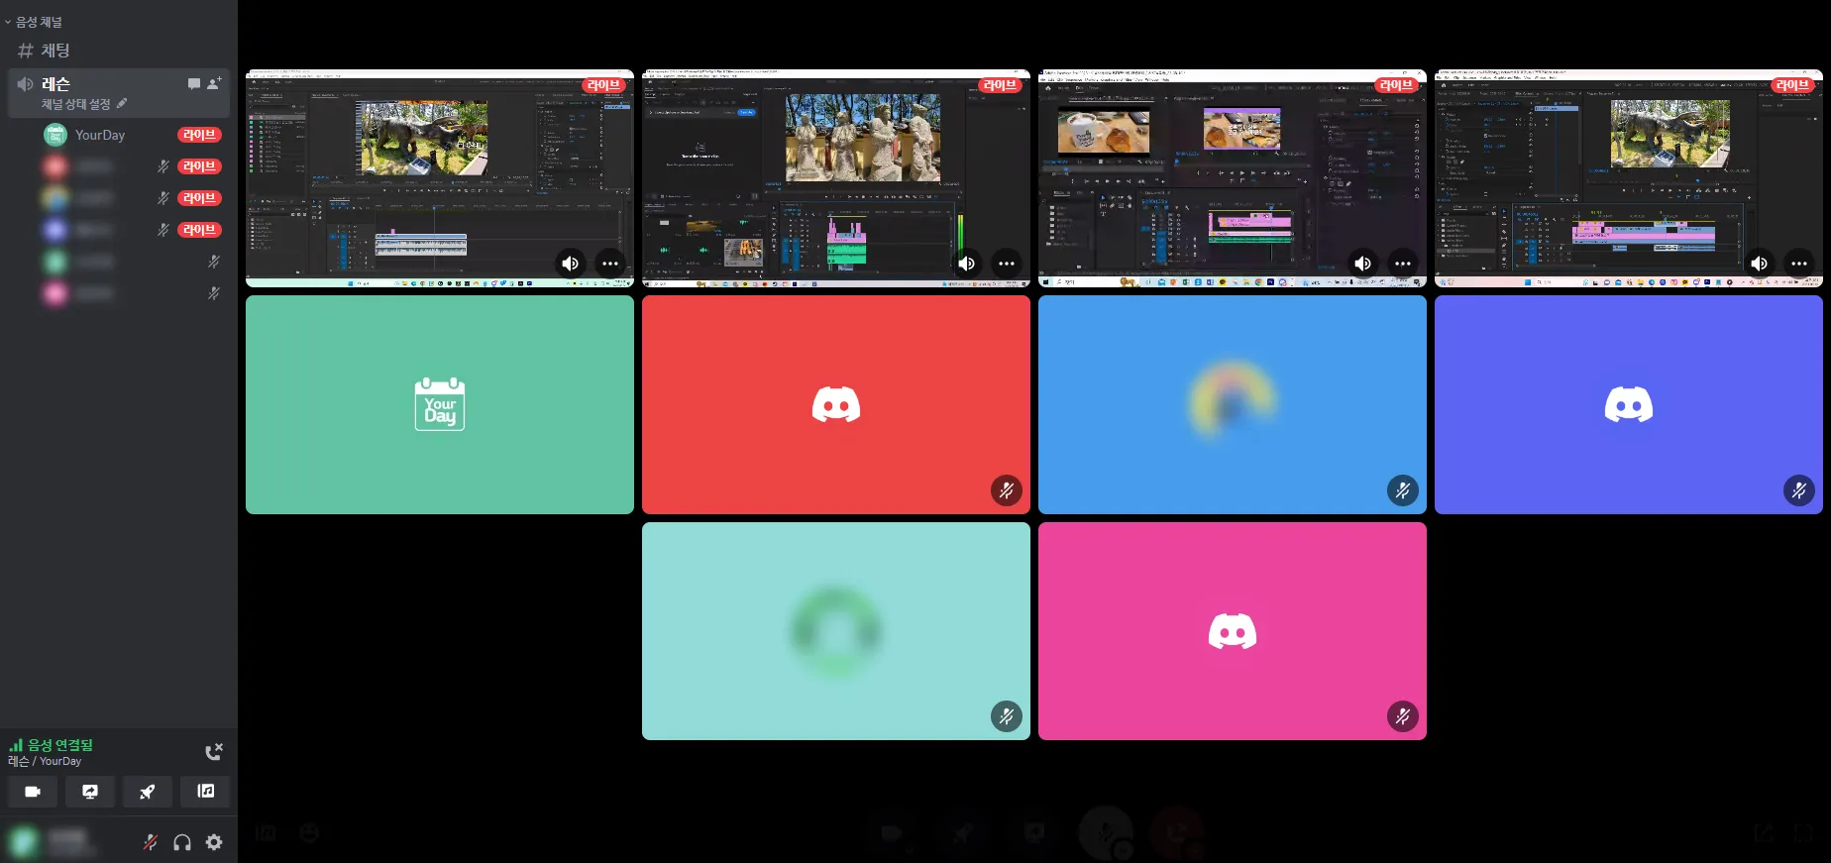Turn on camera from the voice panel
This screenshot has width=1831, height=863.
coord(33,792)
